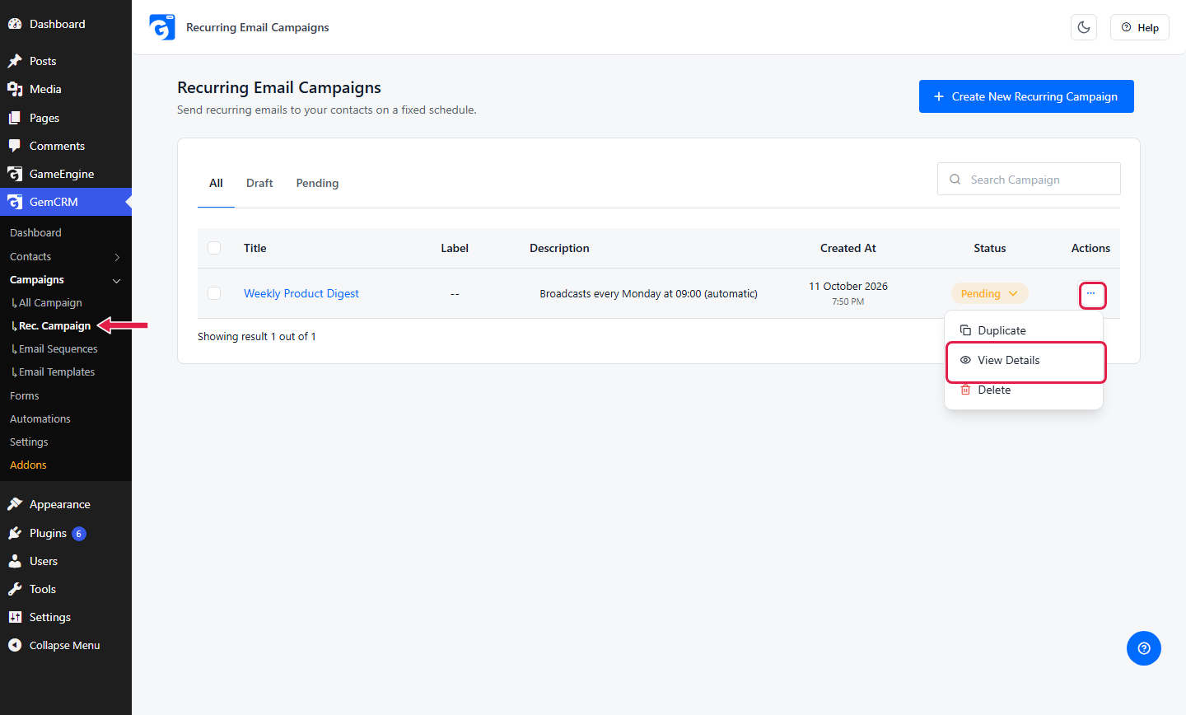Viewport: 1186px width, 715px height.
Task: Click the Plugins plug icon
Action: coord(15,533)
